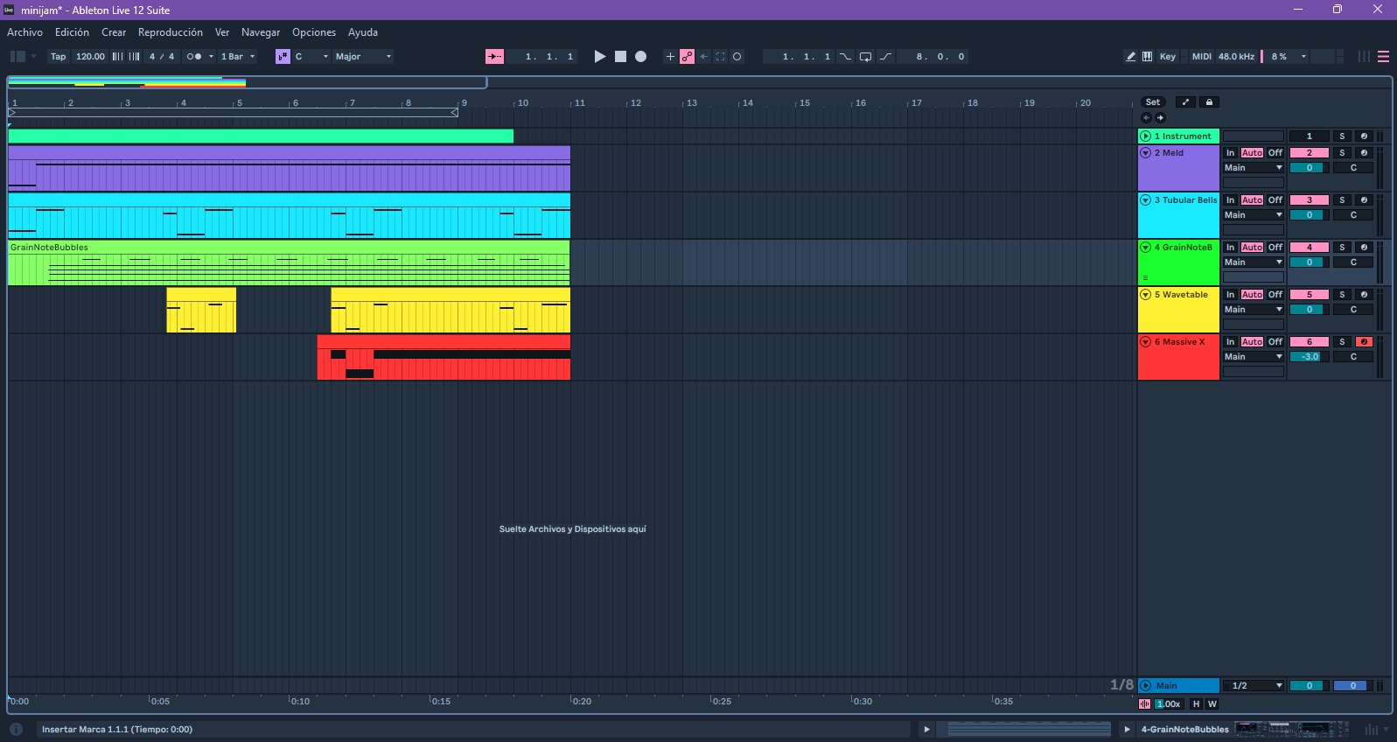Deactivate track 3 Tubular Bells activator

click(1310, 200)
